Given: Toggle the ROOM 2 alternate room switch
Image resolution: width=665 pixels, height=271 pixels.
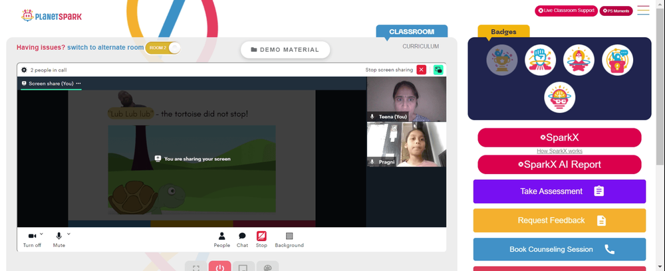Looking at the screenshot, I should click(163, 48).
